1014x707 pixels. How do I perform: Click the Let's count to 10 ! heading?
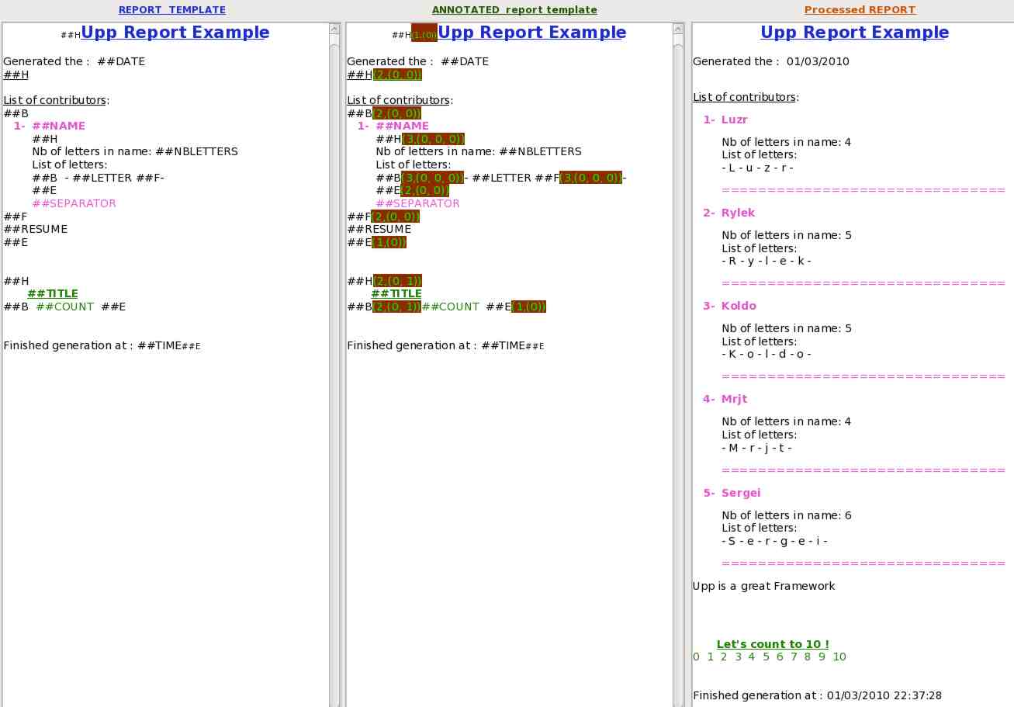pos(772,644)
